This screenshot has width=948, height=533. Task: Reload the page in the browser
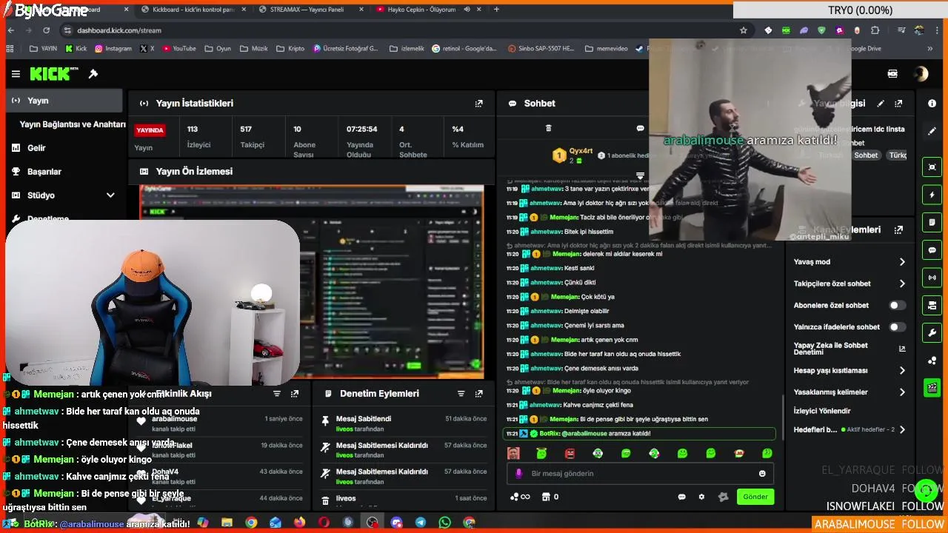[x=46, y=30]
